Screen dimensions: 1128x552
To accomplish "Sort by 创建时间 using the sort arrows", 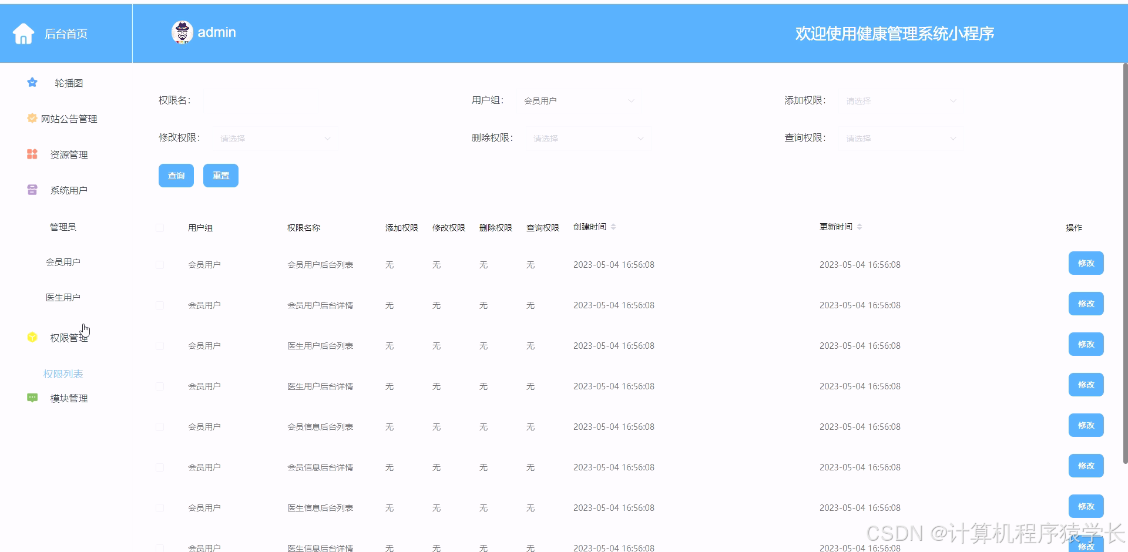I will 613,227.
